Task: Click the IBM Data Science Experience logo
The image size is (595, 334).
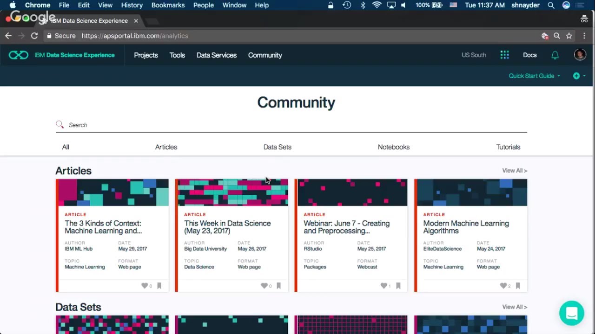Action: [x=61, y=55]
